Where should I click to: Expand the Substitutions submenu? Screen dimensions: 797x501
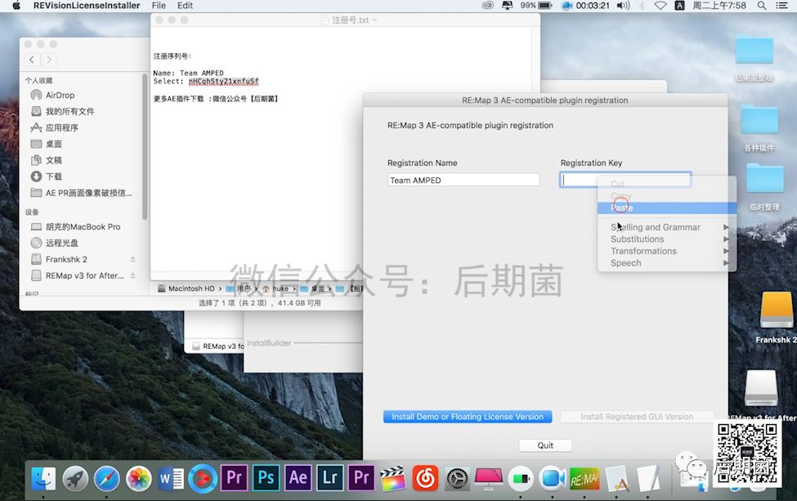[667, 239]
